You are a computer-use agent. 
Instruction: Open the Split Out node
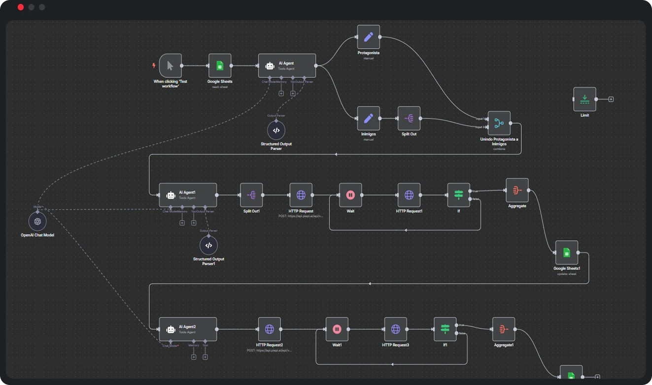409,118
